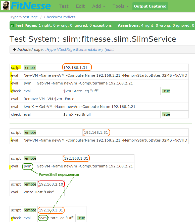This screenshot has height=223, width=195.
Task: Click the True result in the last table
Action: point(81,218)
